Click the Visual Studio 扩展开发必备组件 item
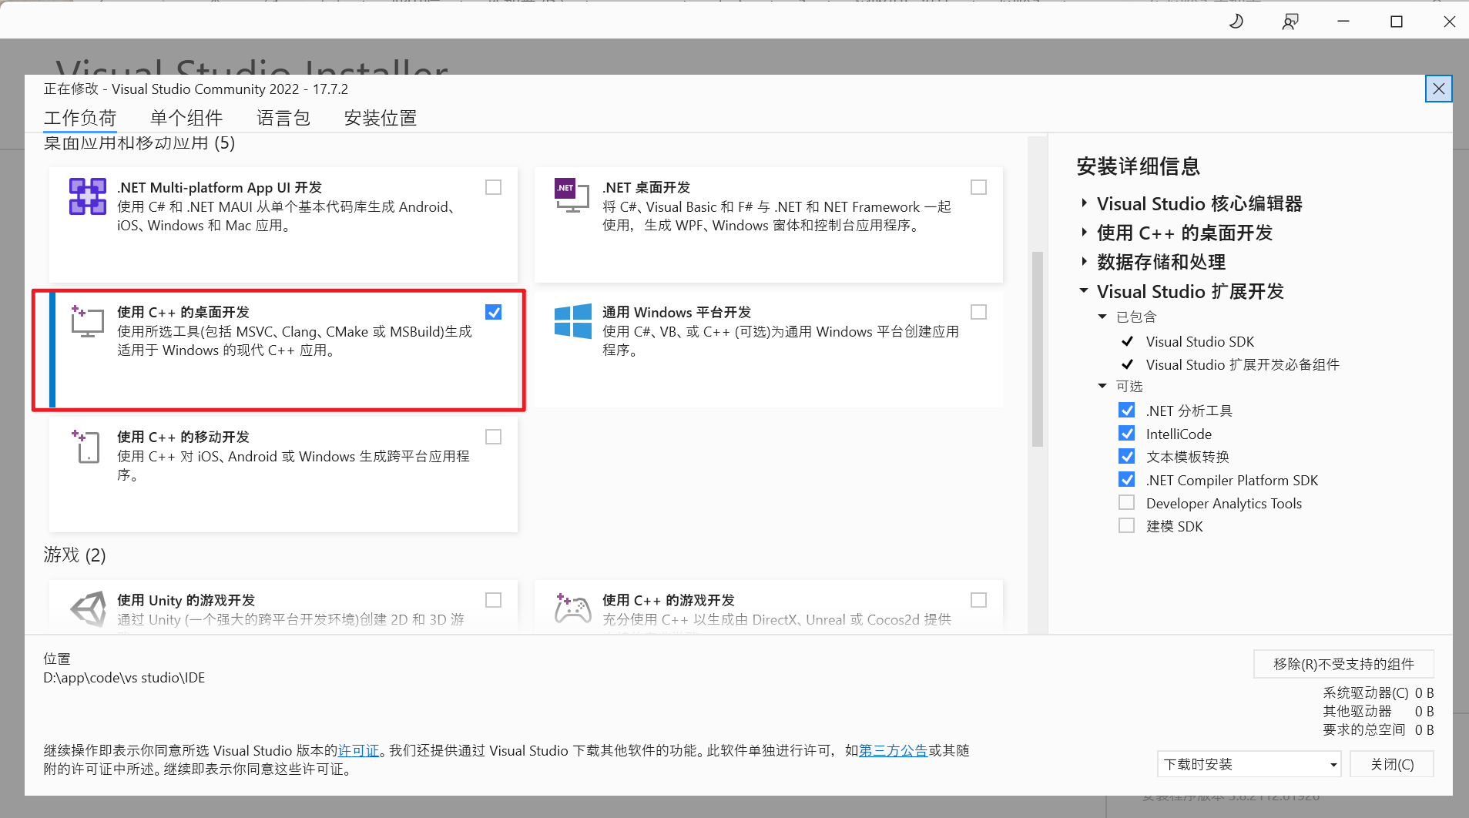The height and width of the screenshot is (818, 1469). tap(1243, 364)
